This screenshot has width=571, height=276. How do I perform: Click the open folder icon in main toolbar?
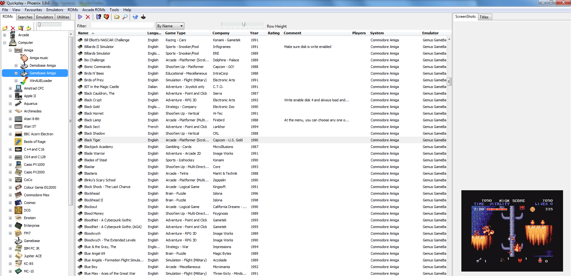[117, 17]
